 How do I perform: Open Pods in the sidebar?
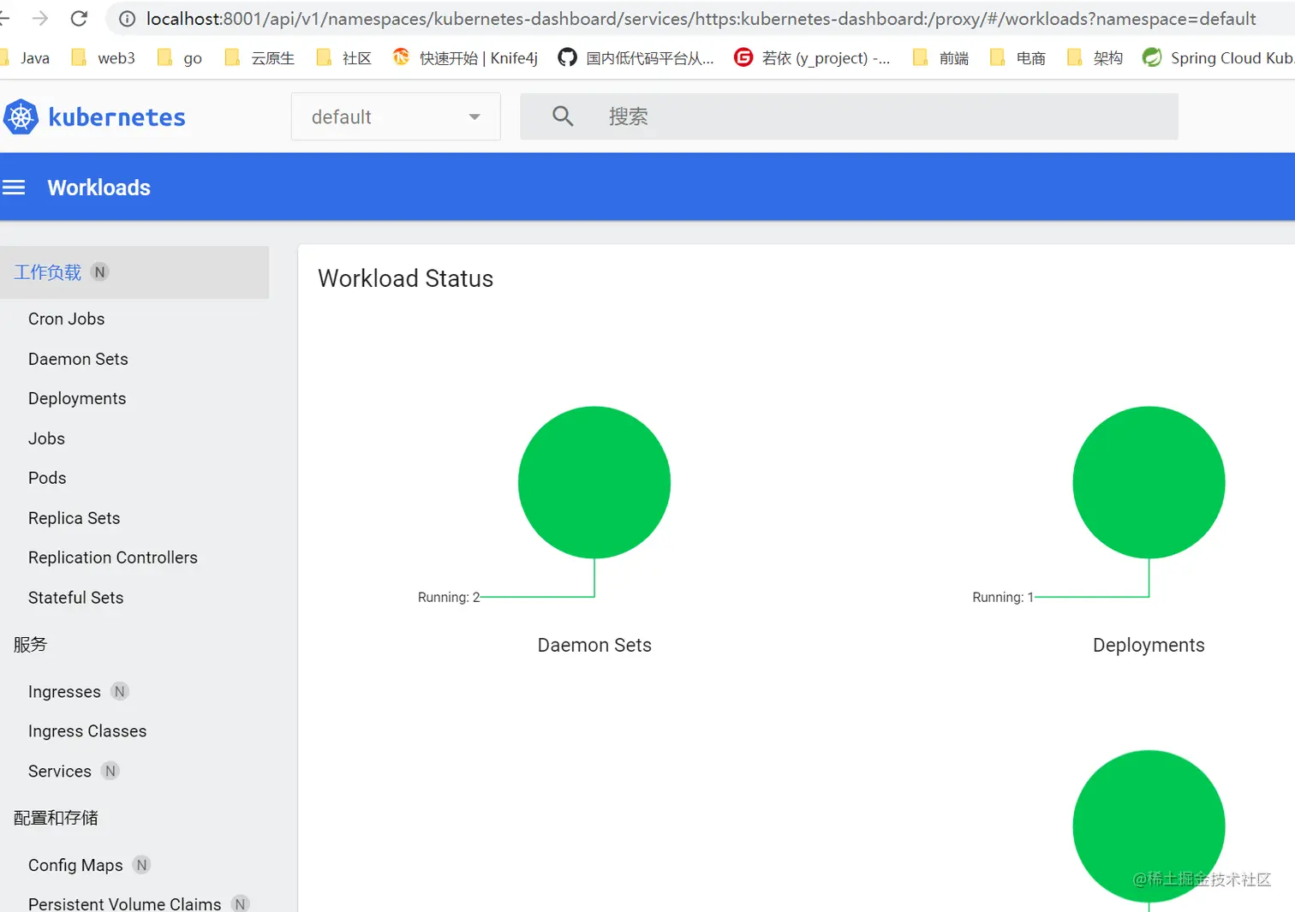[x=47, y=478]
